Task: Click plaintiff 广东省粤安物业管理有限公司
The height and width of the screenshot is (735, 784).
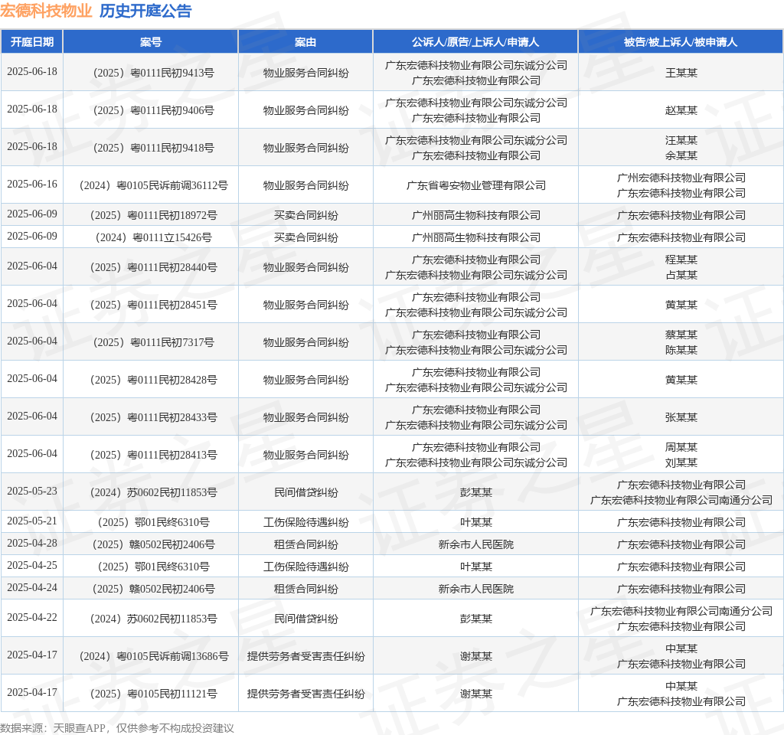Action: tap(476, 185)
